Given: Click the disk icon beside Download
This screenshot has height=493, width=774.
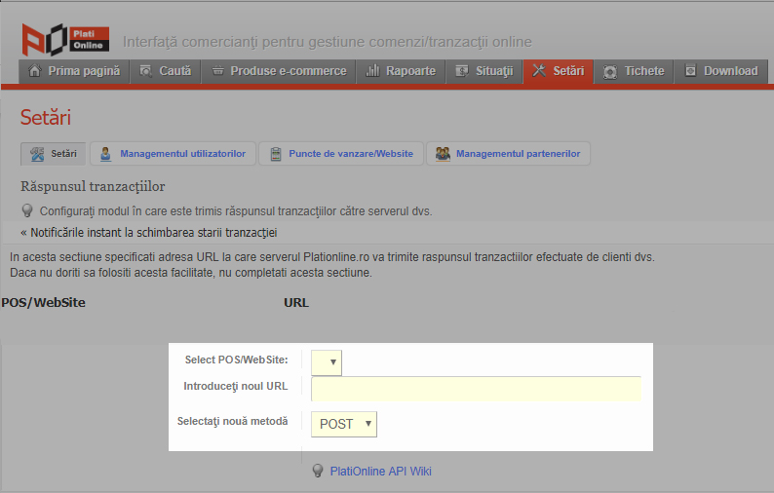Looking at the screenshot, I should pos(690,71).
